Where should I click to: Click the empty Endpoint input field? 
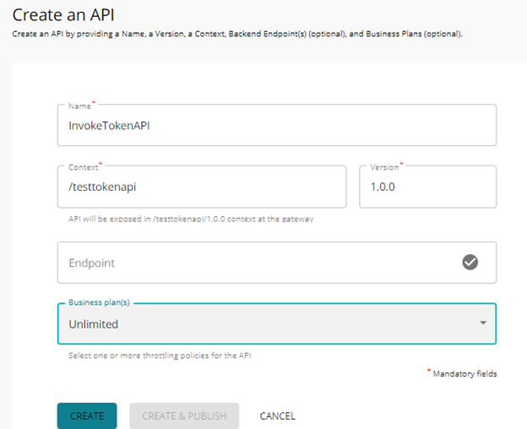[253, 263]
